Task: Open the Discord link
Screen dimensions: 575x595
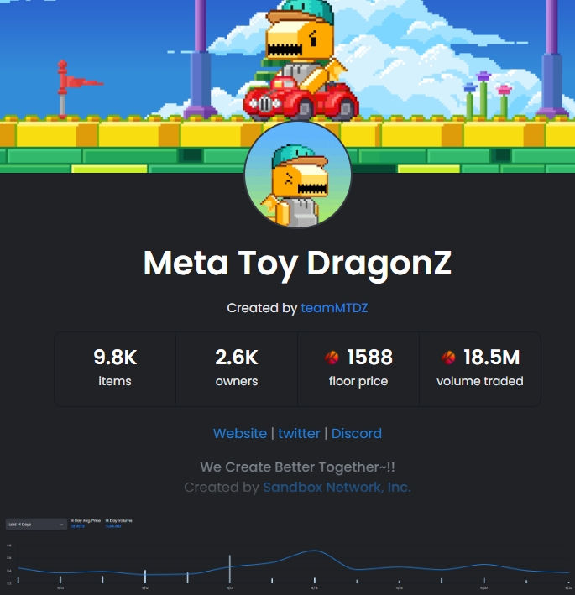Action: [357, 433]
